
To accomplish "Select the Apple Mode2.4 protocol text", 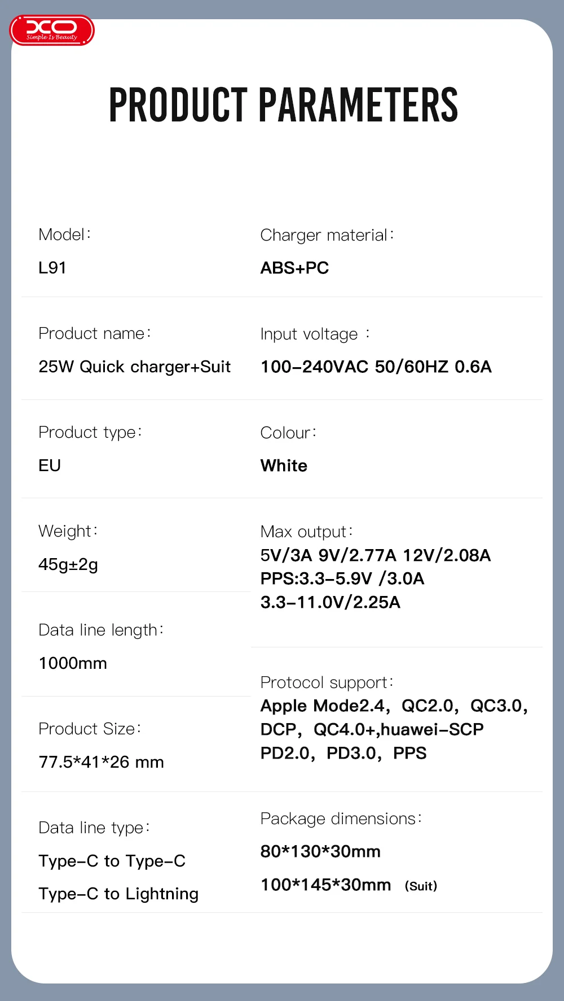I will (x=323, y=706).
